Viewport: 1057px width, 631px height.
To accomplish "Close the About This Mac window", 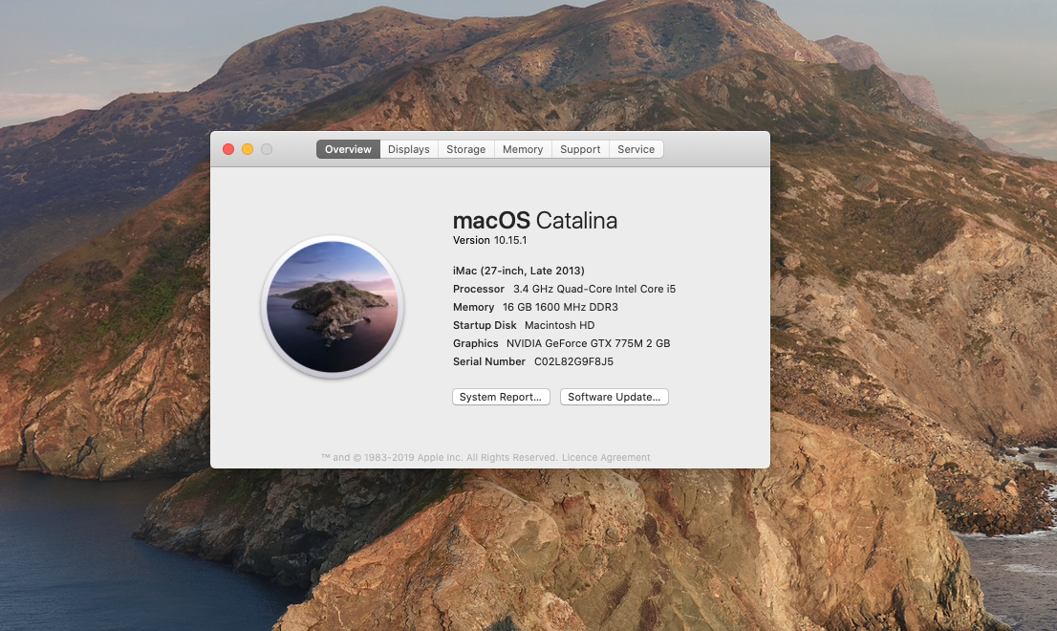I will tap(228, 149).
